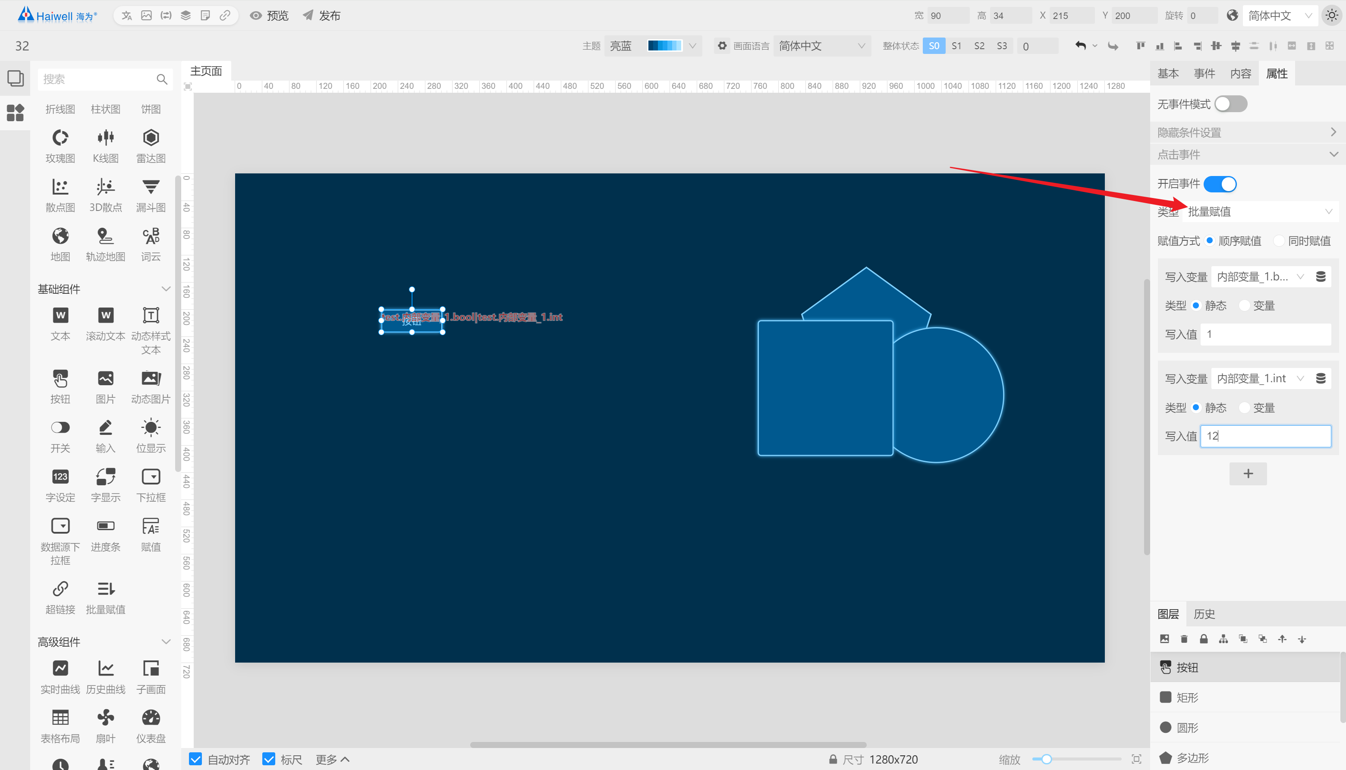The image size is (1346, 770).
Task: Select the 实时曲线 realtime curve component
Action: pyautogui.click(x=60, y=677)
